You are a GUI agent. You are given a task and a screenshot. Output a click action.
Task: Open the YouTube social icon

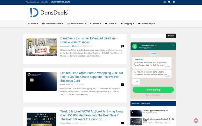(x=174, y=2)
